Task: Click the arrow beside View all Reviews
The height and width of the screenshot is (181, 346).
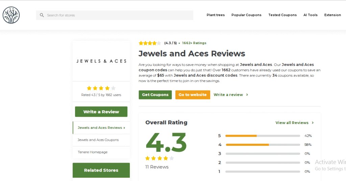Action: coord(313,123)
